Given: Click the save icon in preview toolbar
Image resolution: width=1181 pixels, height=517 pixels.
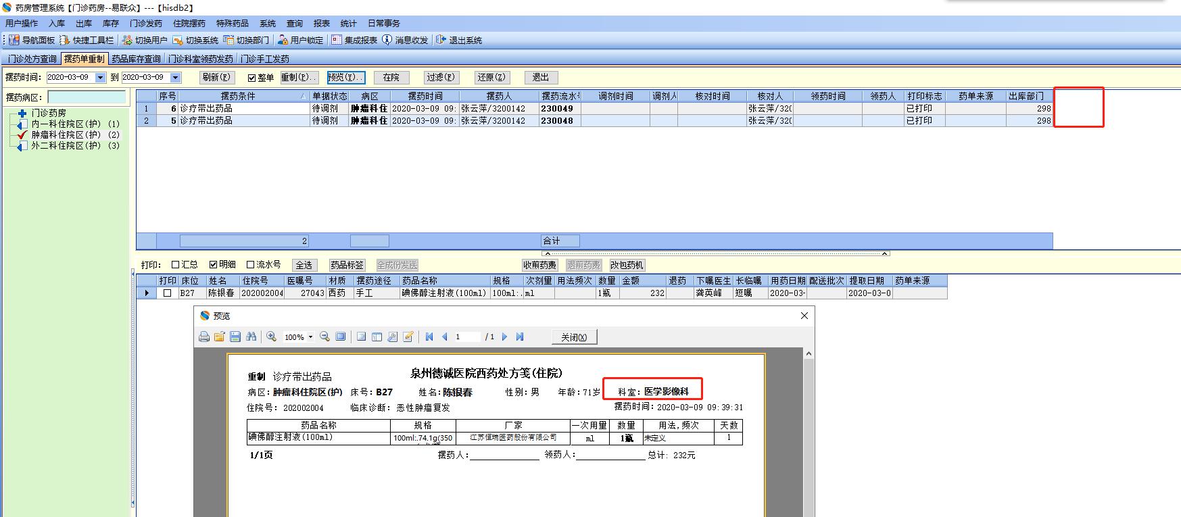Looking at the screenshot, I should click(235, 337).
